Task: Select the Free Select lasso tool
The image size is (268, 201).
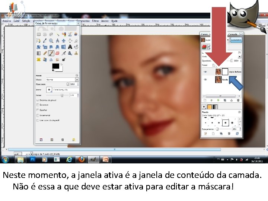Action: [x=51, y=34]
